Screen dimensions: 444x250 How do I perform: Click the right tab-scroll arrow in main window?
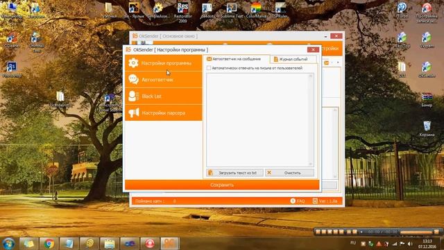(338, 62)
